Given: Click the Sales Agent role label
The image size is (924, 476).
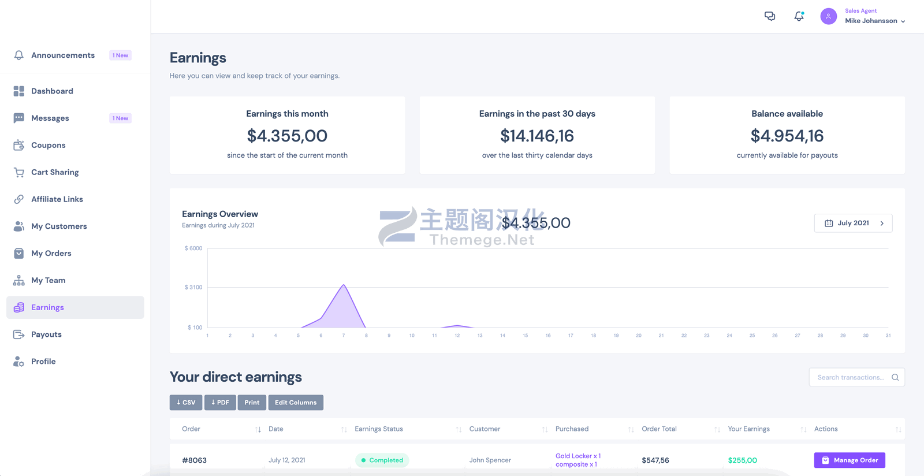Looking at the screenshot, I should click(860, 11).
